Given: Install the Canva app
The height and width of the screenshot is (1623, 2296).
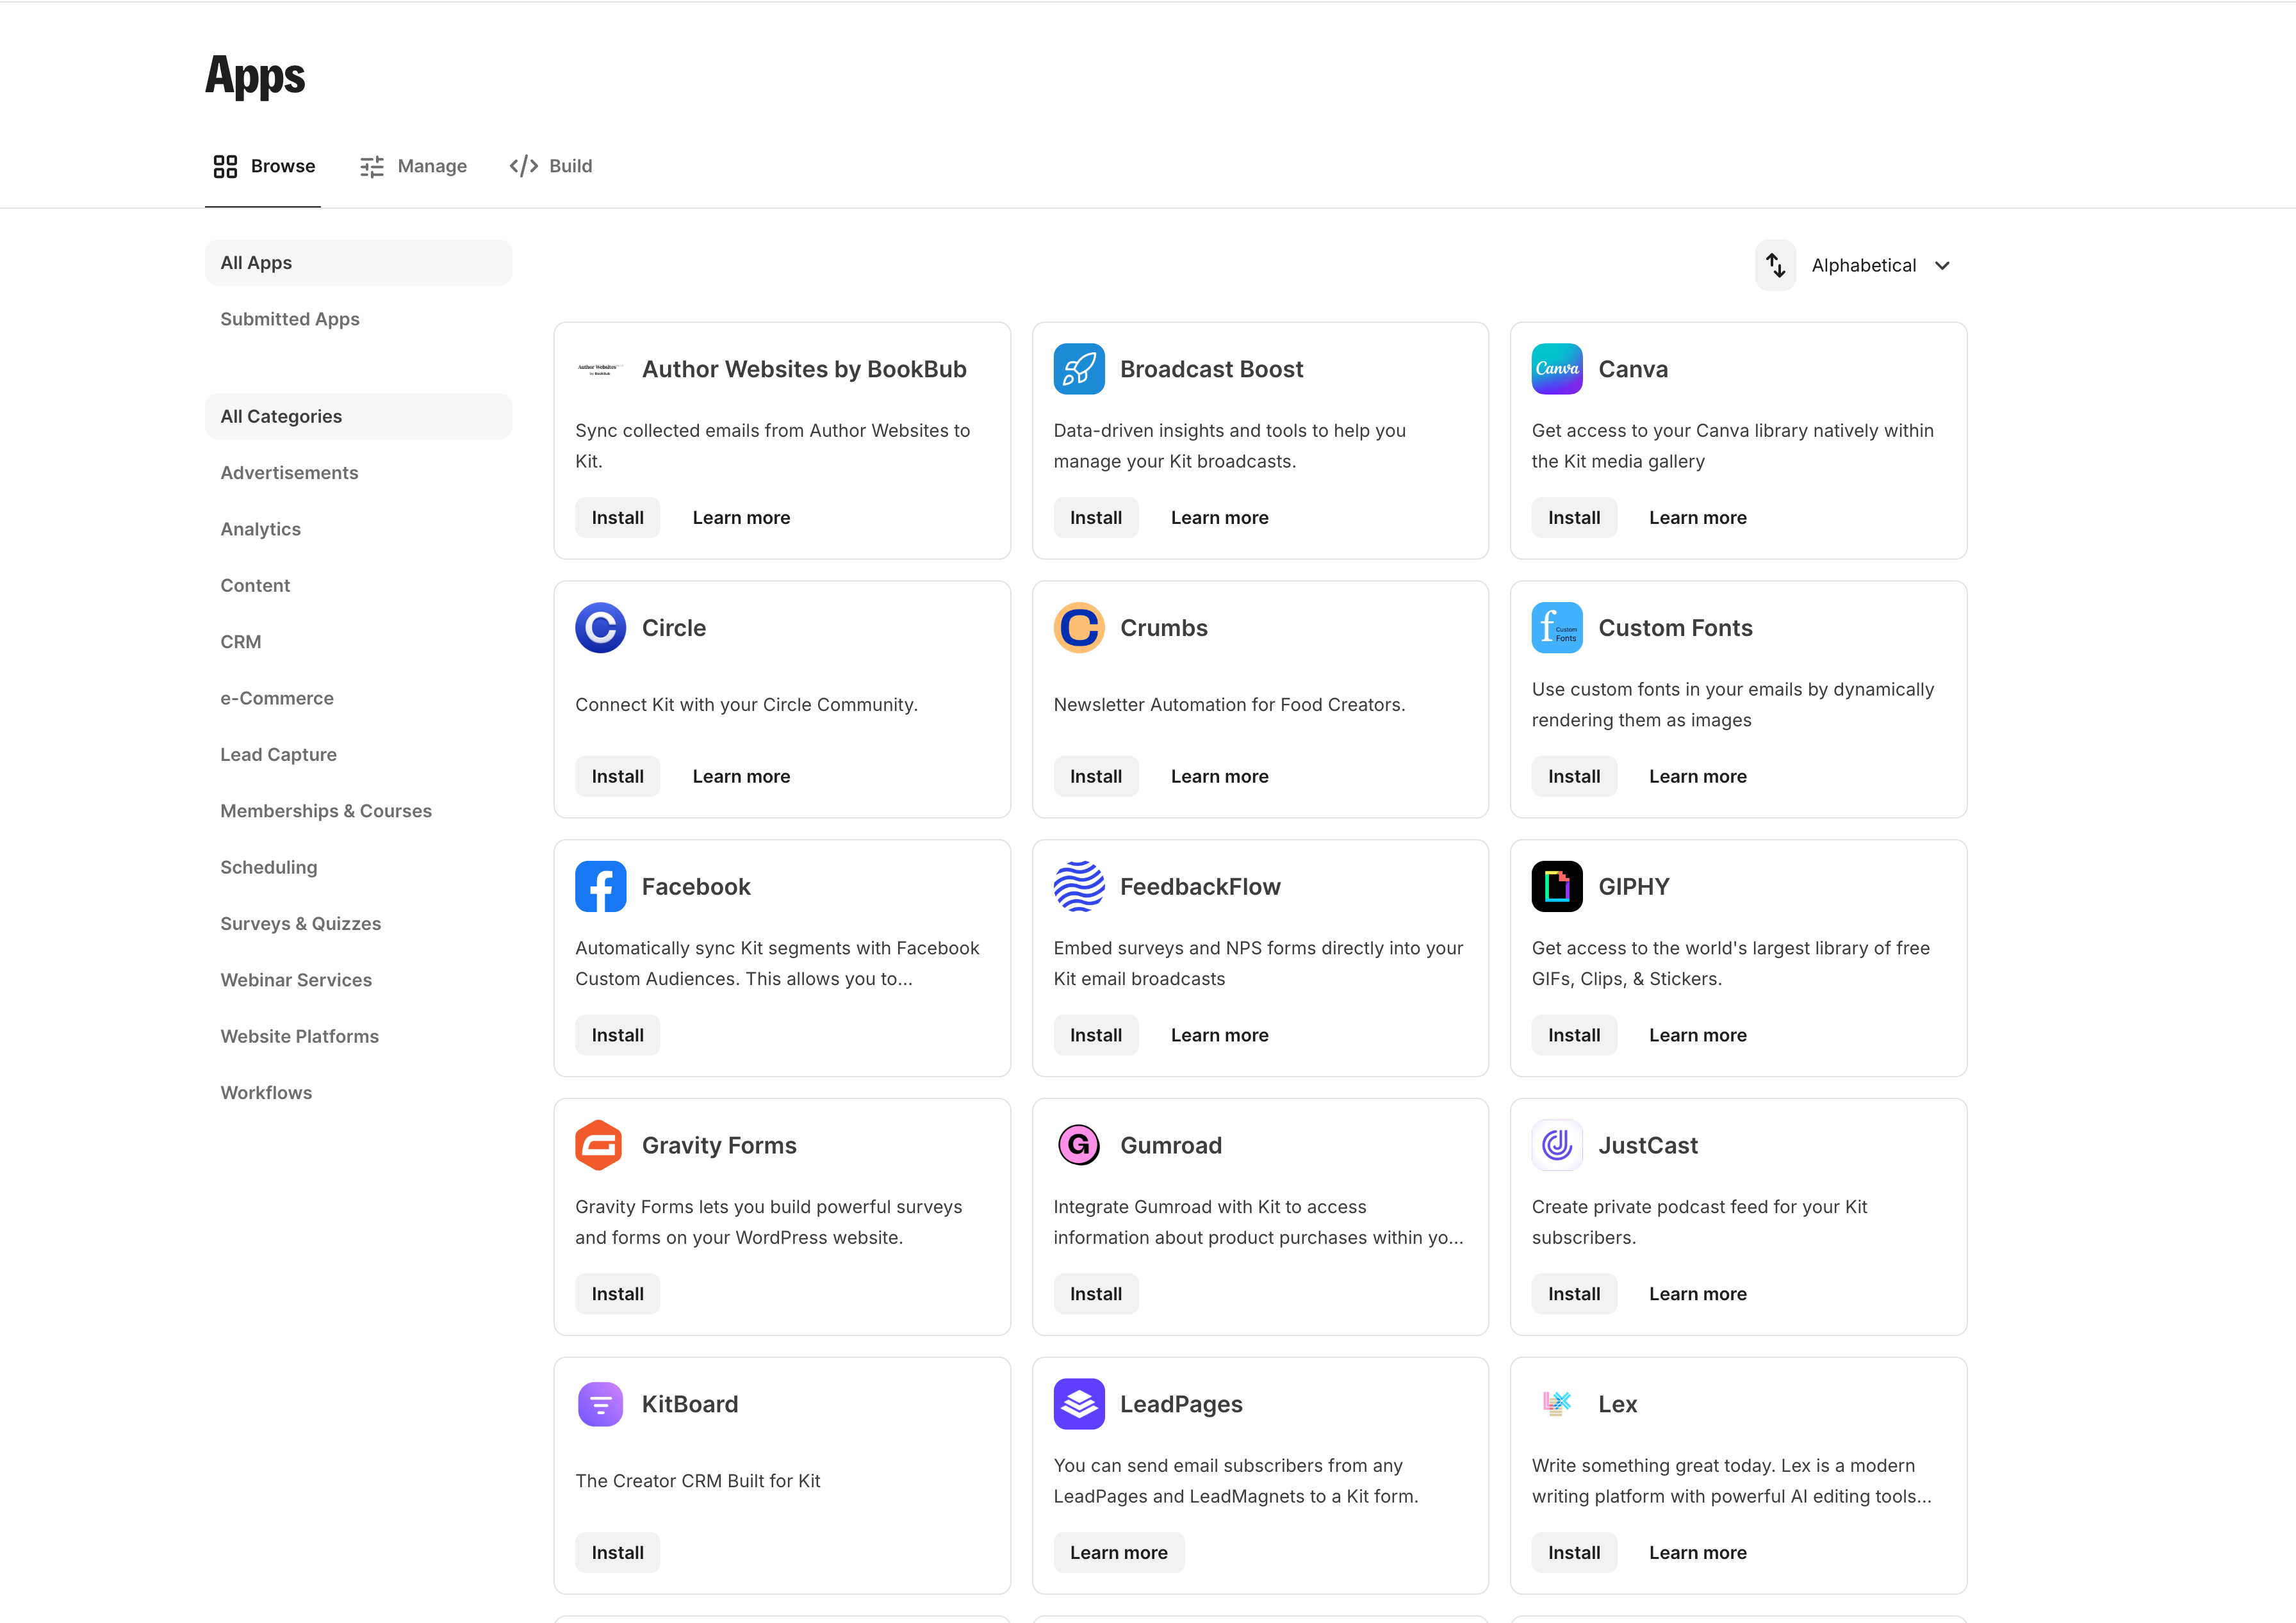Looking at the screenshot, I should pyautogui.click(x=1574, y=518).
